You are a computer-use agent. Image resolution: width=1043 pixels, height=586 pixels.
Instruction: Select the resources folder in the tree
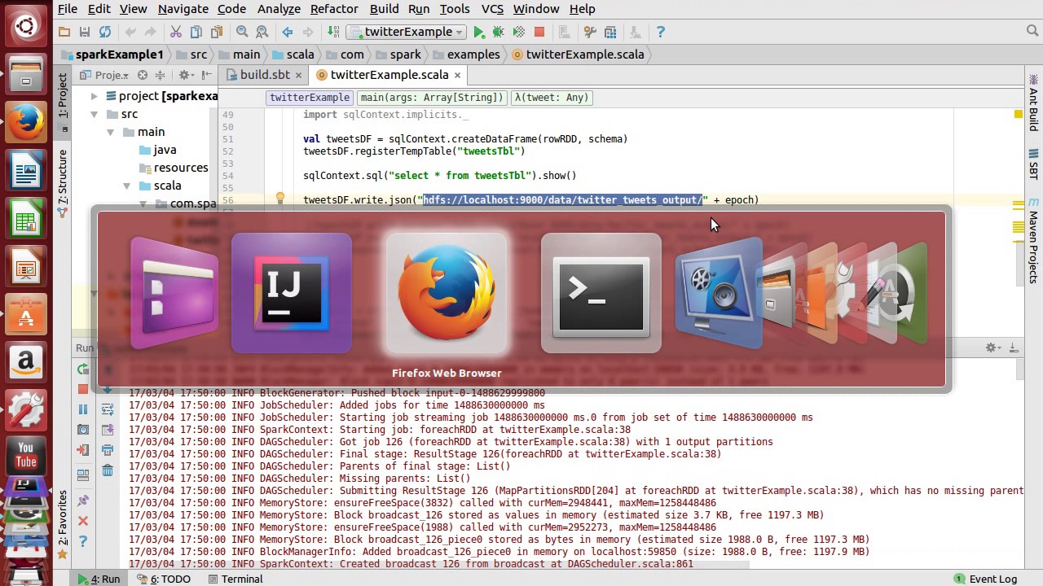click(x=174, y=168)
